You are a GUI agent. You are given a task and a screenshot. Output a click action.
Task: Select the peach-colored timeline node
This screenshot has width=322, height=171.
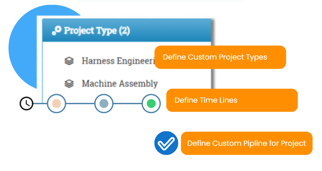point(56,103)
